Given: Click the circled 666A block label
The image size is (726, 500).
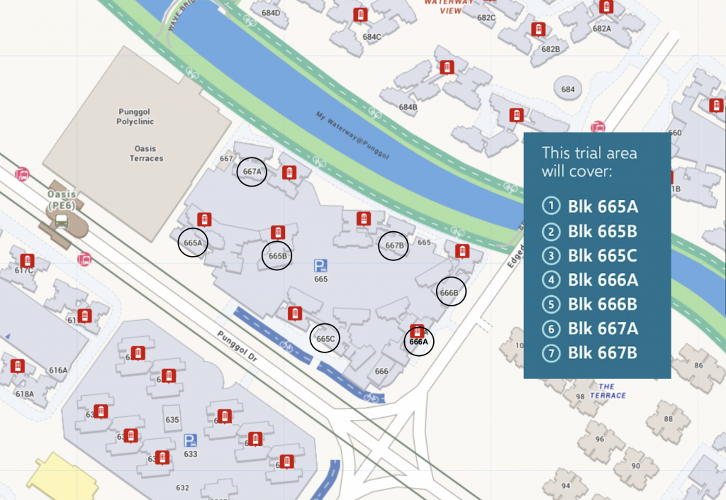Looking at the screenshot, I should pos(418,341).
